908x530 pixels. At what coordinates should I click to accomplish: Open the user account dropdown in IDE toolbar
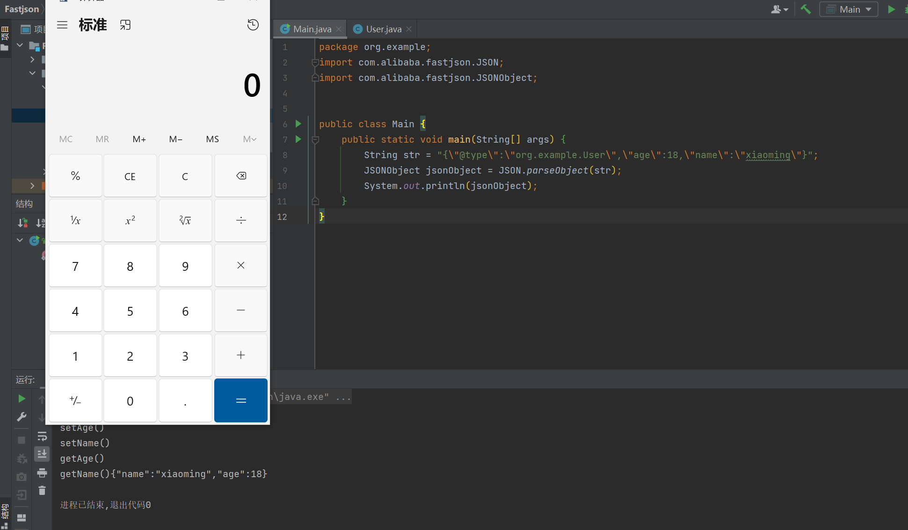[x=779, y=9]
